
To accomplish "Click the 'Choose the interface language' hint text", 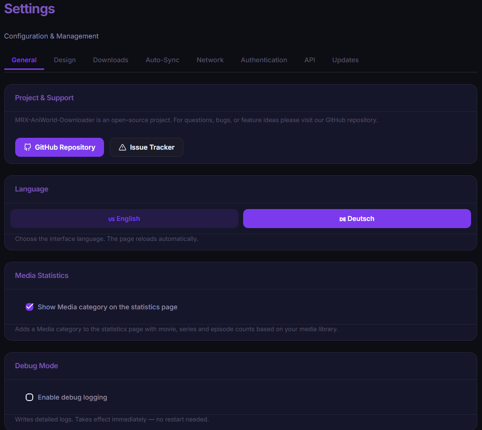I will (x=106, y=239).
